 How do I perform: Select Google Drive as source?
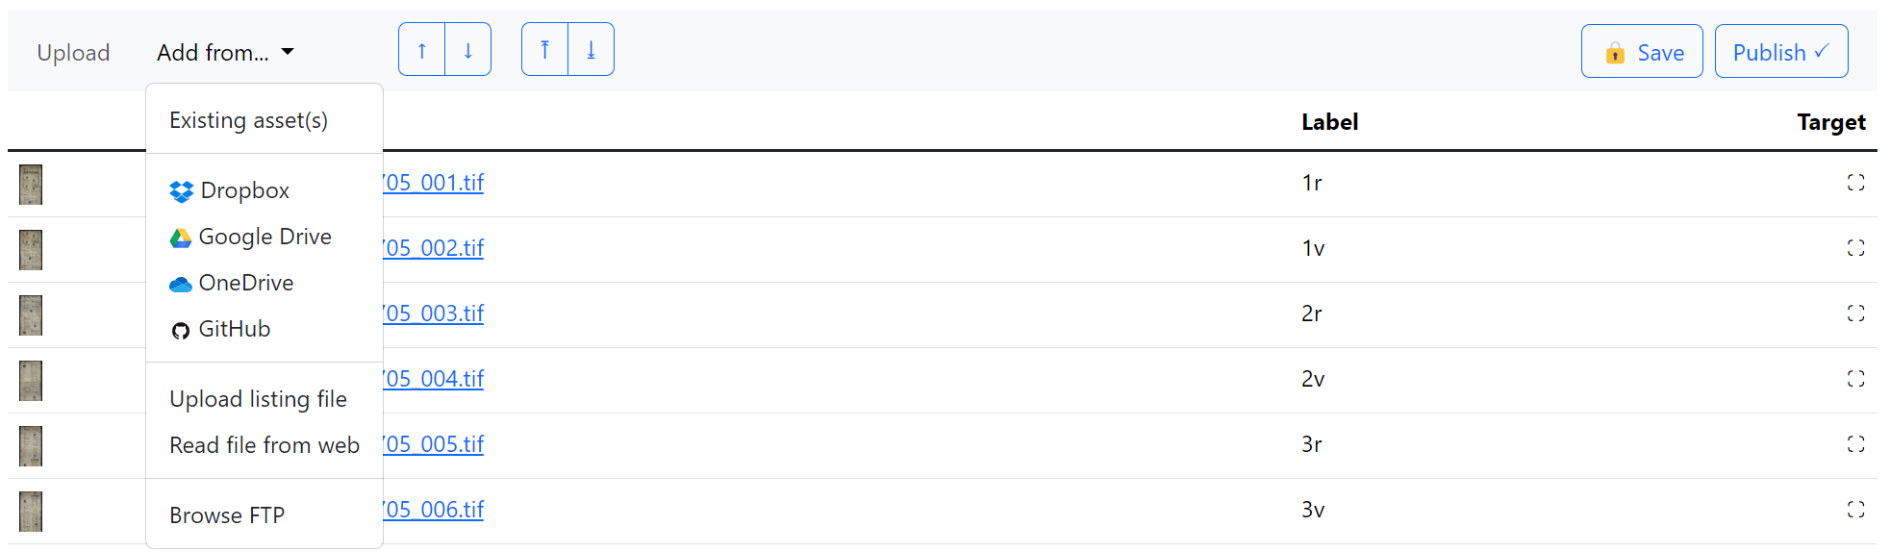[264, 237]
